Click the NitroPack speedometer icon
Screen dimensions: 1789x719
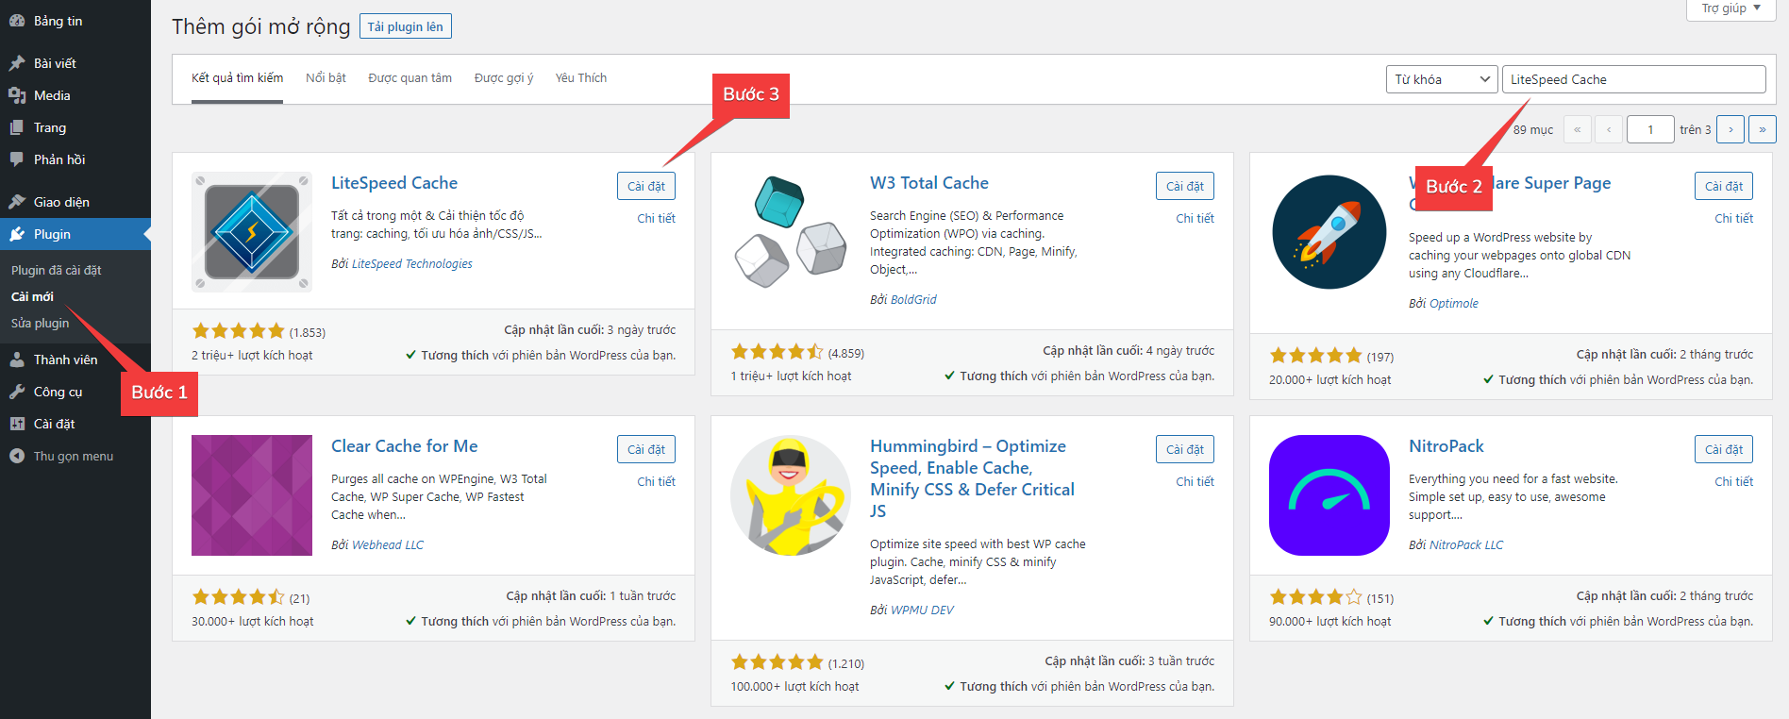click(1329, 494)
